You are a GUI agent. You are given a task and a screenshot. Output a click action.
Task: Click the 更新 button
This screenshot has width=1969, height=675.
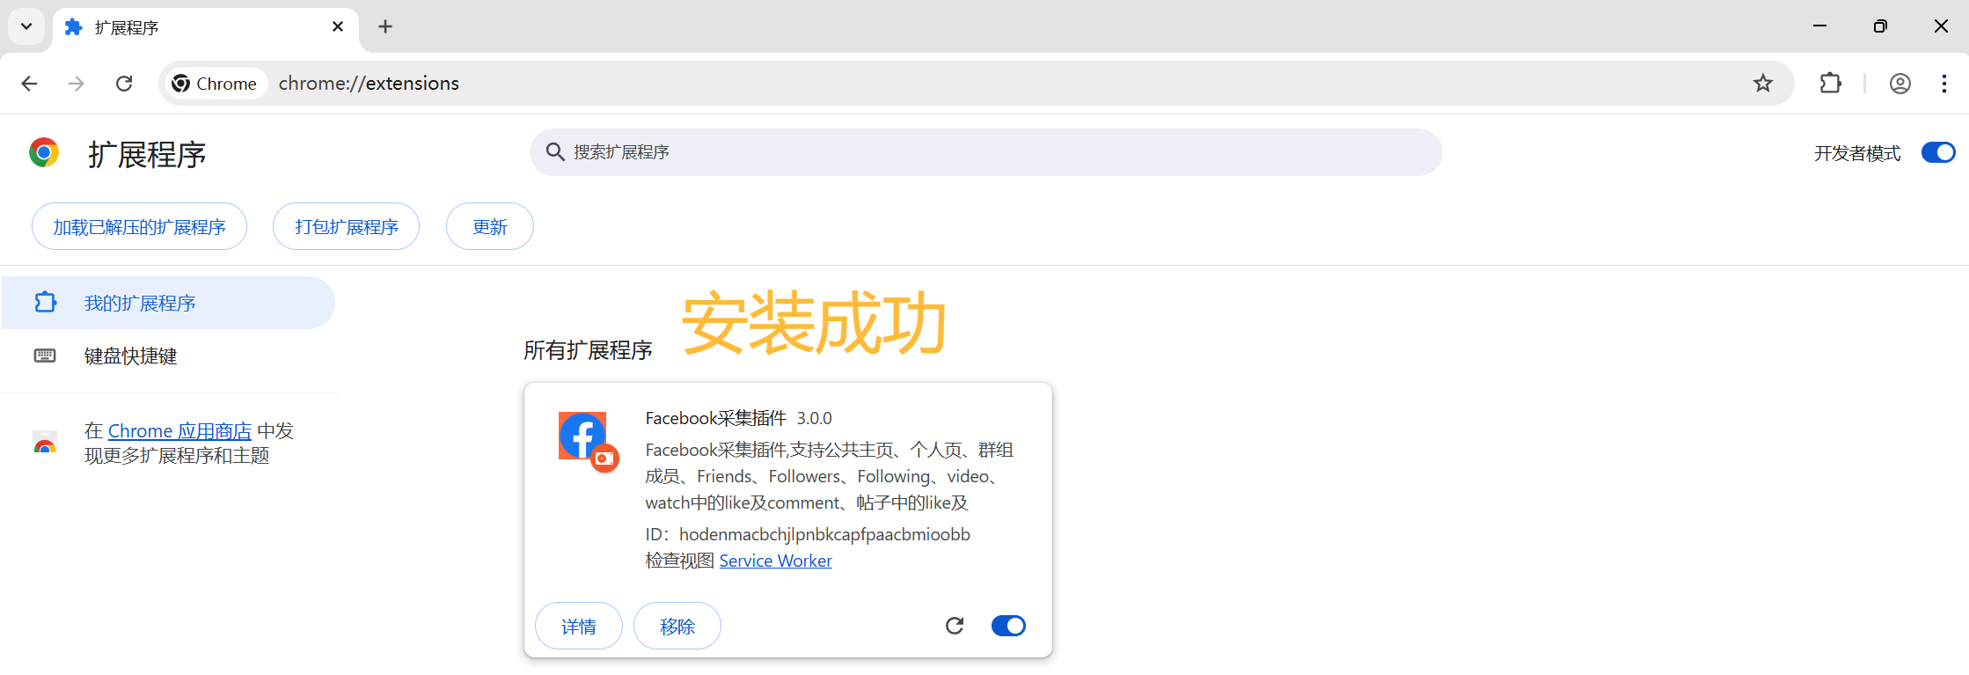(x=489, y=227)
